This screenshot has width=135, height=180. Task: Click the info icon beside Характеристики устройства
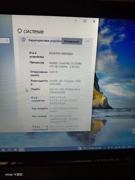pos(23,40)
